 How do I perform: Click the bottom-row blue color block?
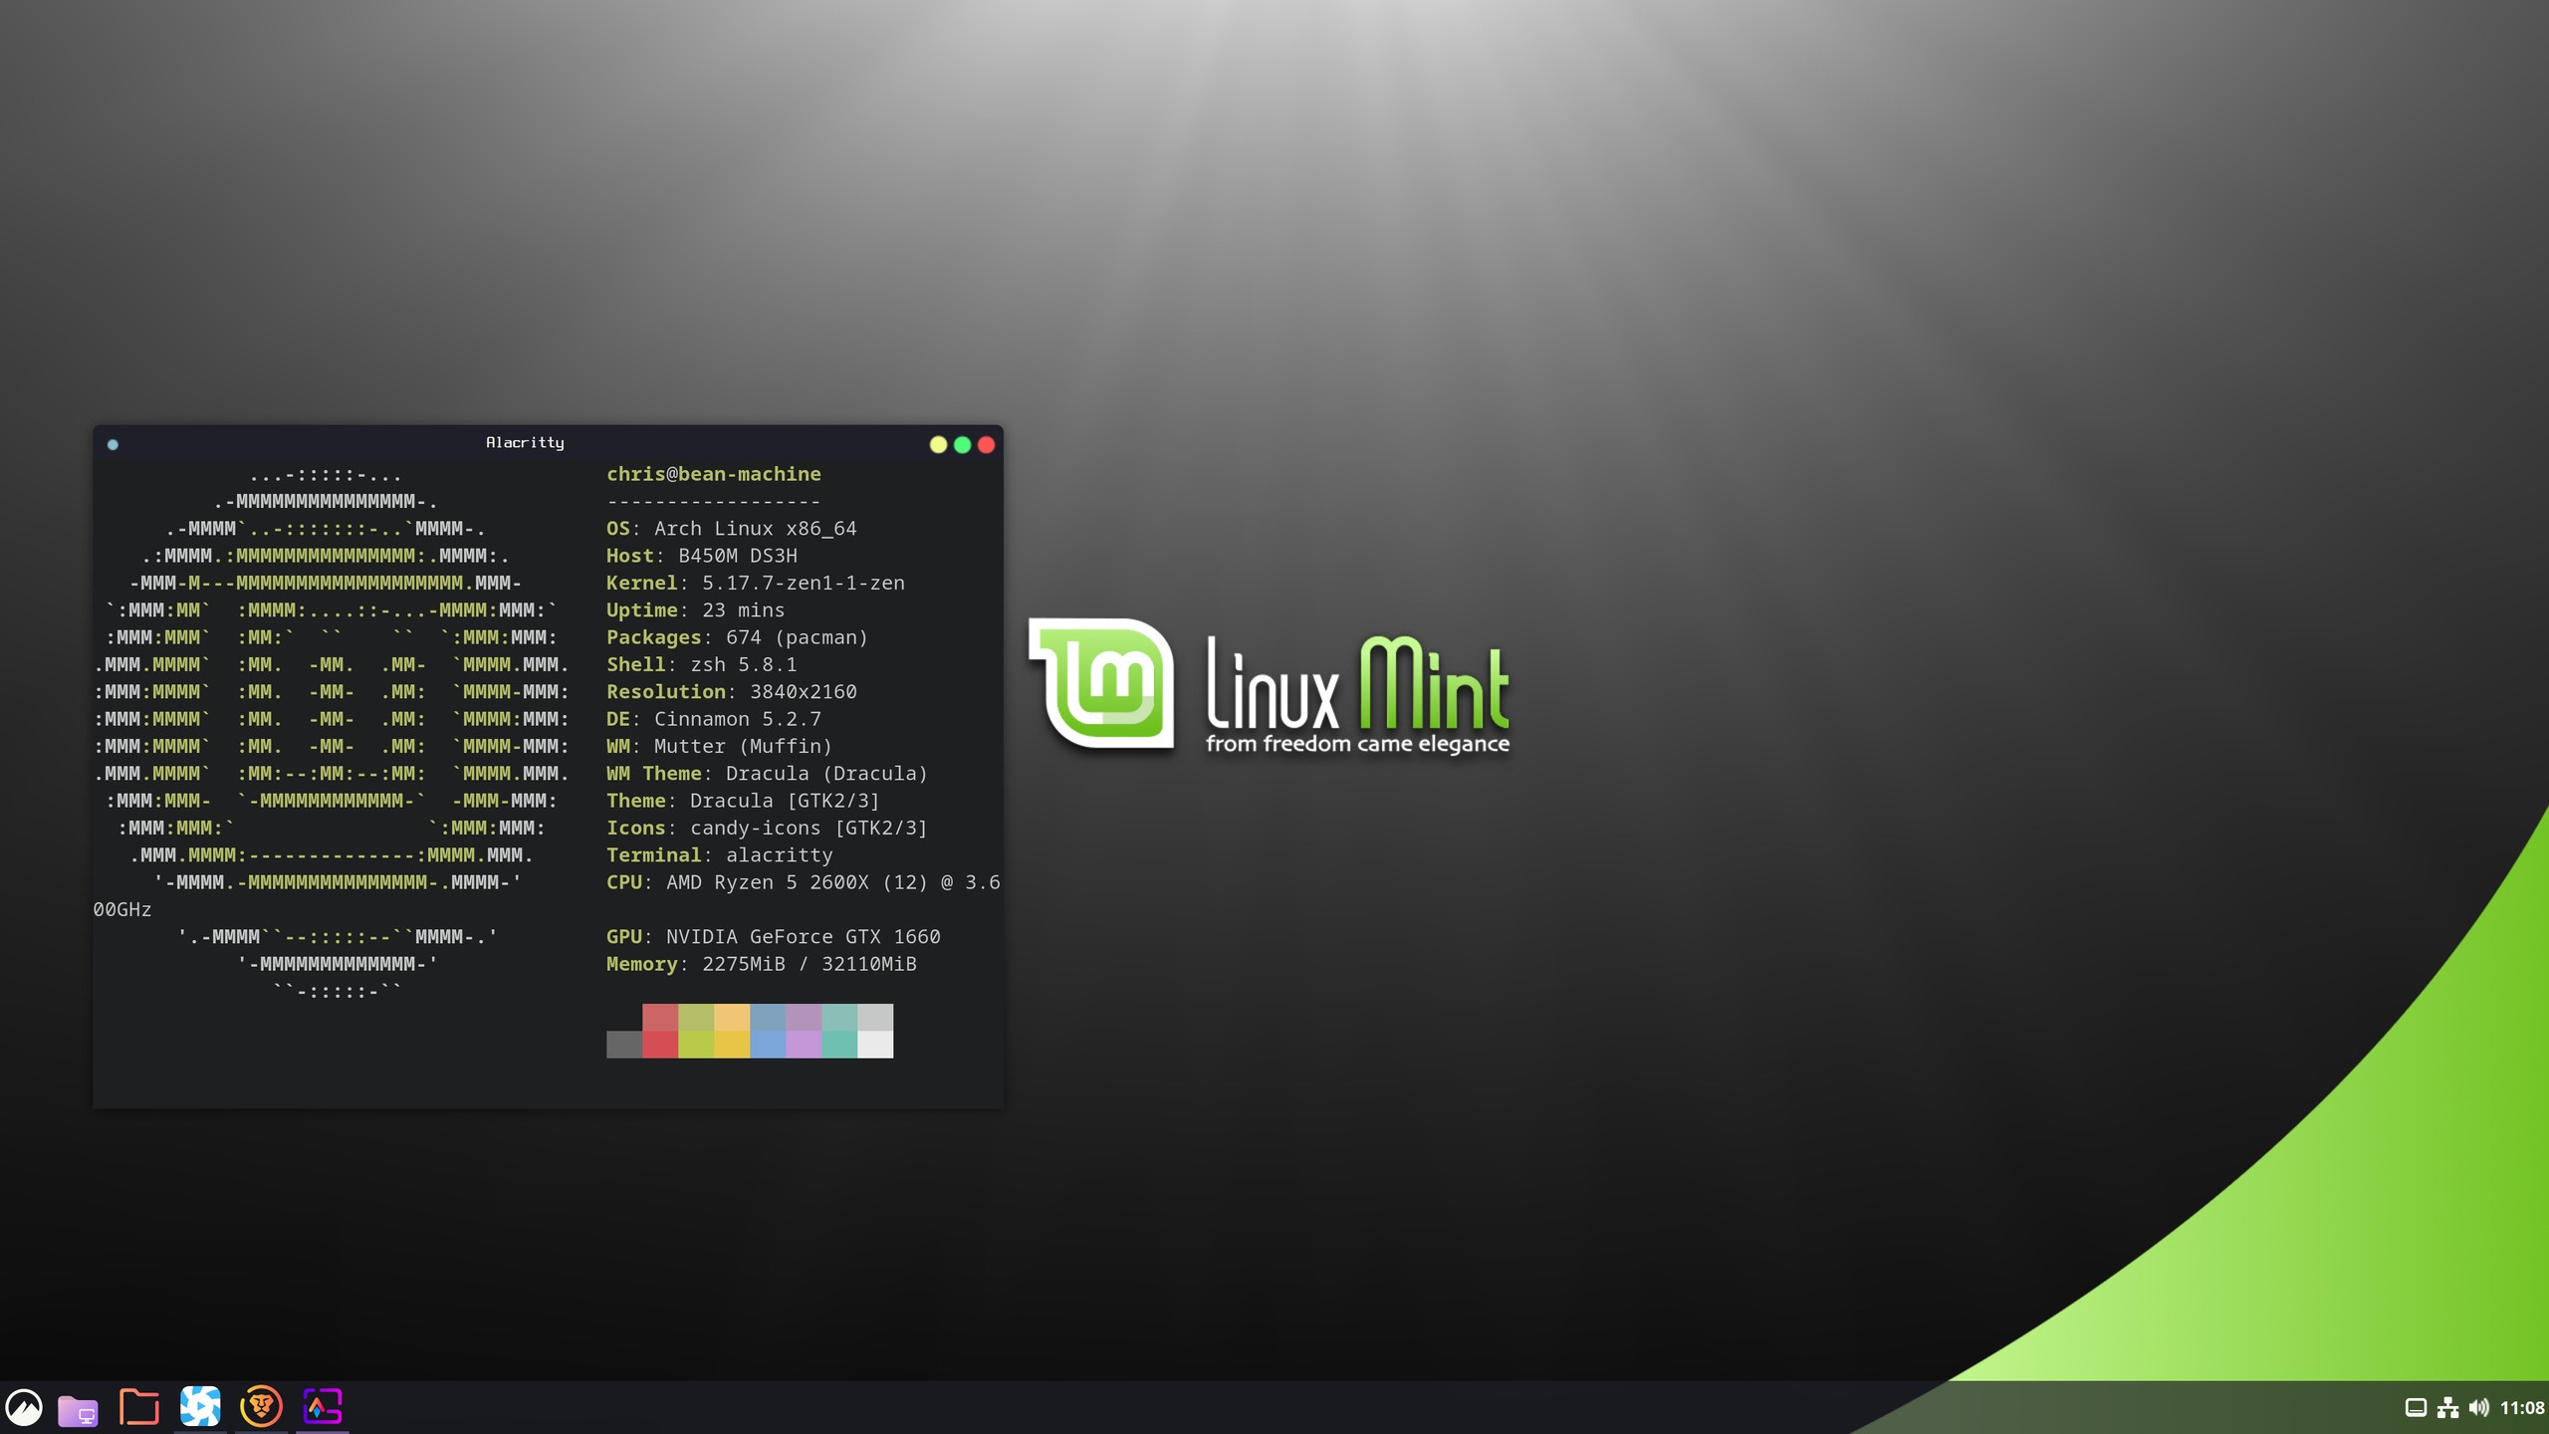tap(768, 1045)
